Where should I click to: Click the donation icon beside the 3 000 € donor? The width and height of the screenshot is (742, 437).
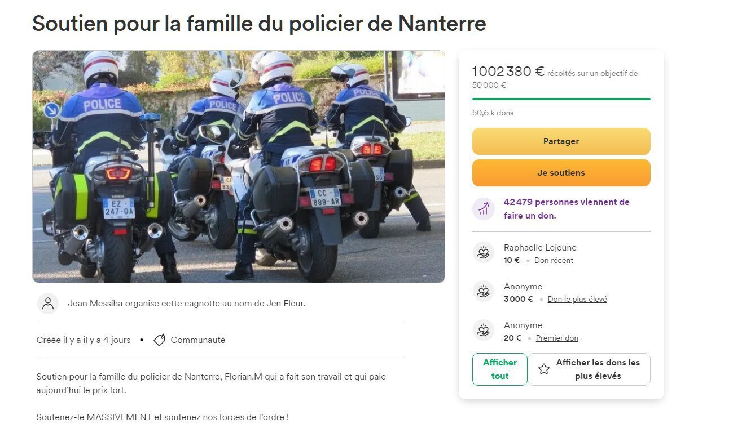484,291
